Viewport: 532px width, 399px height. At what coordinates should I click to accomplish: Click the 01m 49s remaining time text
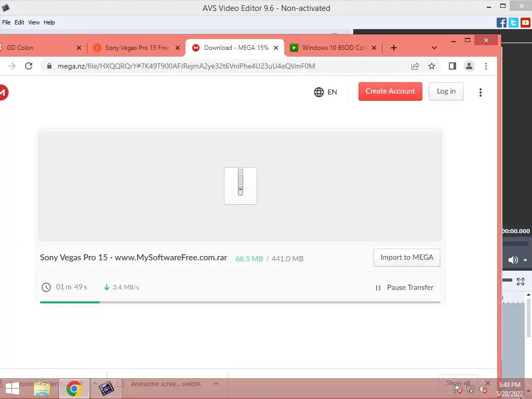[x=71, y=287]
